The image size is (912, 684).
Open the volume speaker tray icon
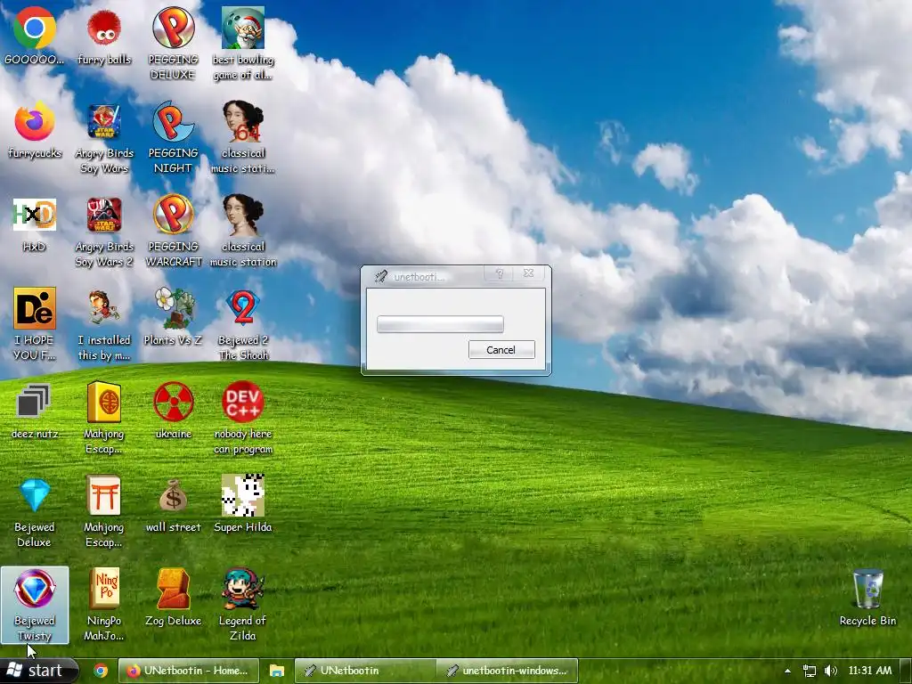tap(831, 671)
